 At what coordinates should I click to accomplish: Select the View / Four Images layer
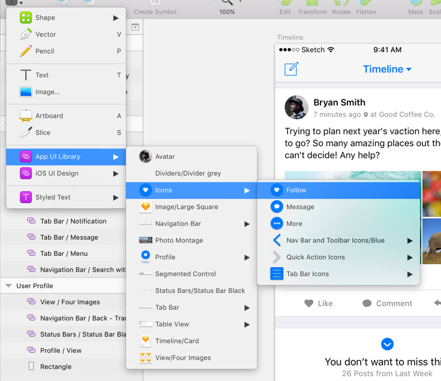[x=63, y=302]
